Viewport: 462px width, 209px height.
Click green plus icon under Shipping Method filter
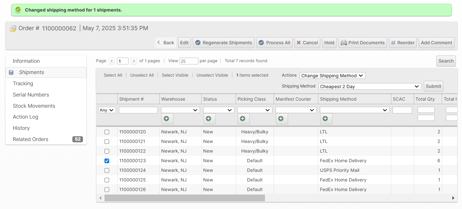[x=326, y=119]
